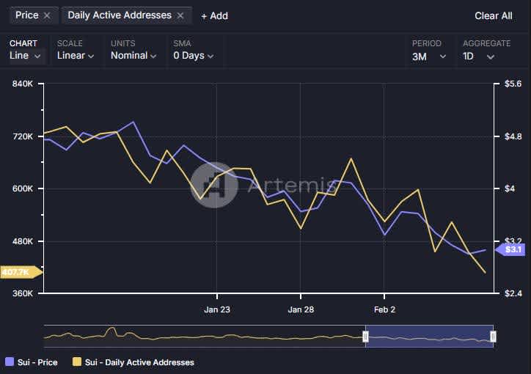
Task: Toggle the Sui - Daily Active Addresses swatch
Action: pyautogui.click(x=77, y=362)
